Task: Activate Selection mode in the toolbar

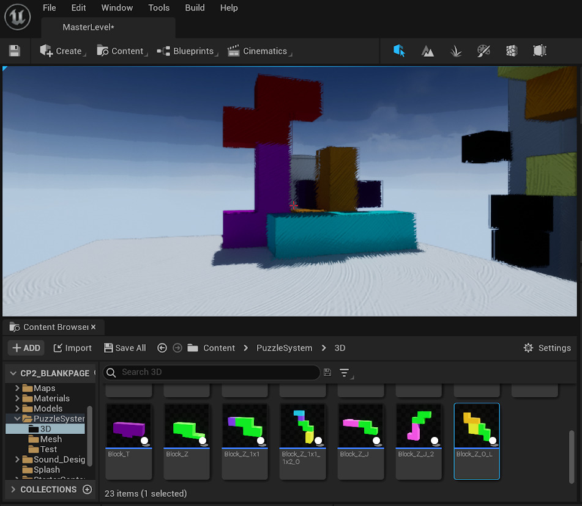Action: [x=400, y=51]
